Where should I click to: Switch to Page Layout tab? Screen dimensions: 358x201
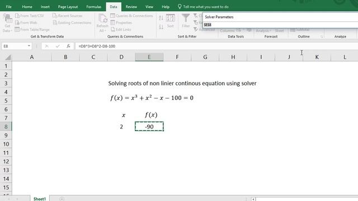(68, 7)
